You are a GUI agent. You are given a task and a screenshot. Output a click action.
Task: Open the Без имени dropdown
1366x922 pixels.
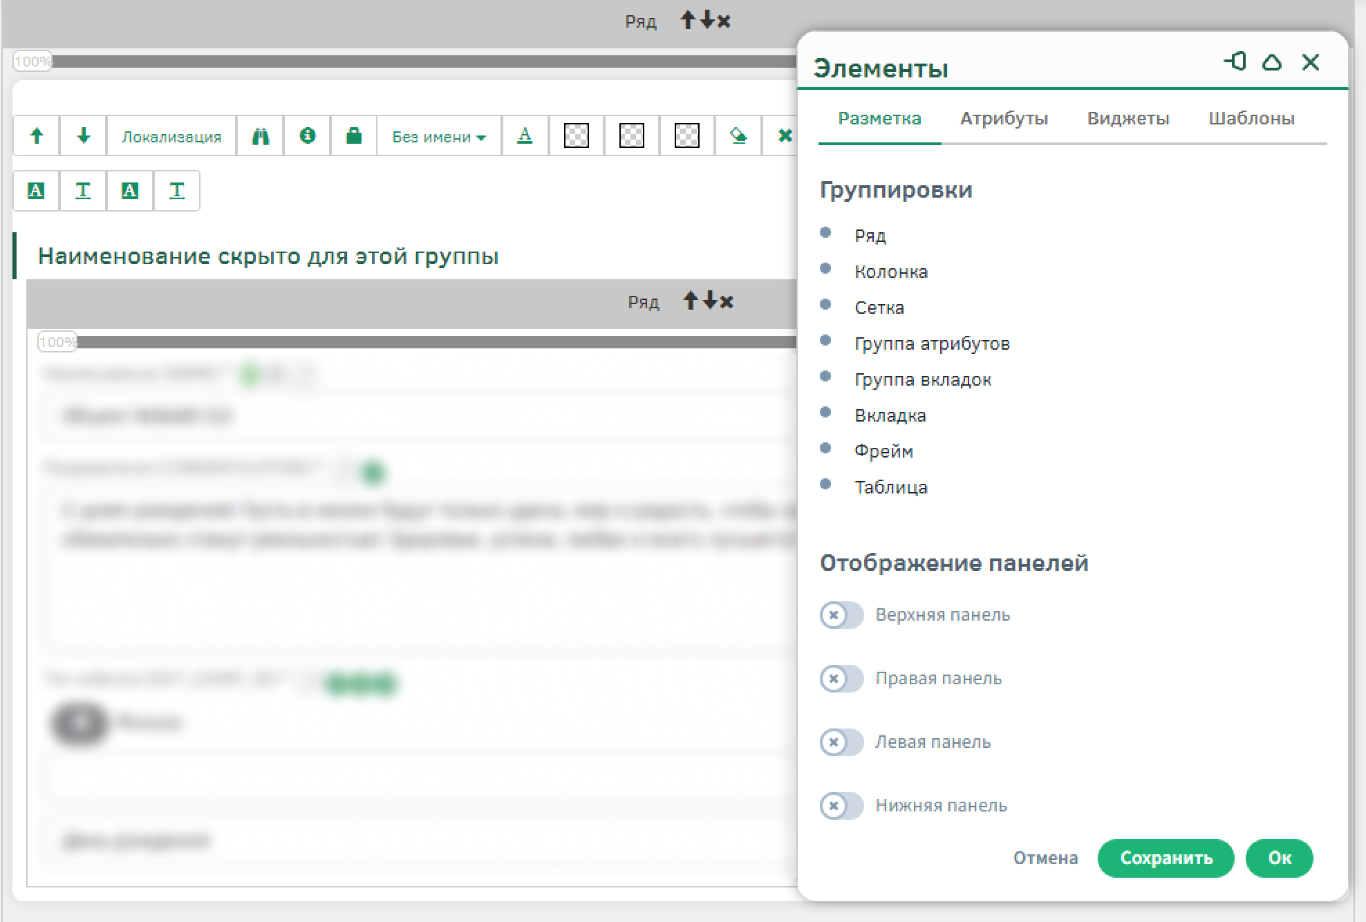pos(438,137)
